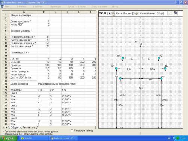Increase the grid step (Шаг) spinner
Viewport: 188px width, 141px height.
(137, 13)
